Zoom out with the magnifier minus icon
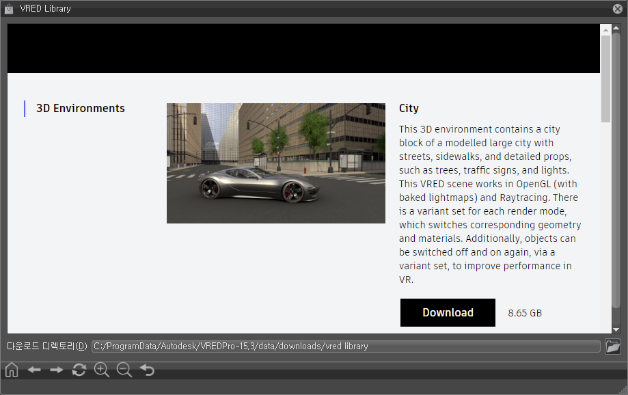This screenshot has width=628, height=395. pos(124,370)
